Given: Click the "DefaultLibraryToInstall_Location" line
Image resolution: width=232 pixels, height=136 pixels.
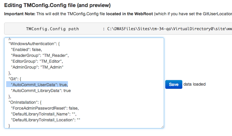Looking at the screenshot, I should point(46,120).
